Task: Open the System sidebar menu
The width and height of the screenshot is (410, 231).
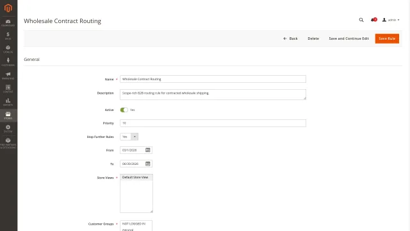Action: coord(8,128)
